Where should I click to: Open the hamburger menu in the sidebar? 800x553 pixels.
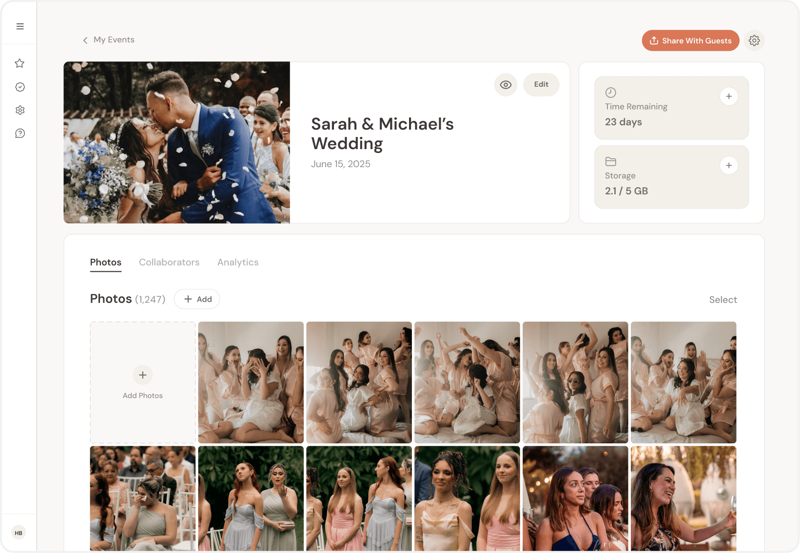20,26
